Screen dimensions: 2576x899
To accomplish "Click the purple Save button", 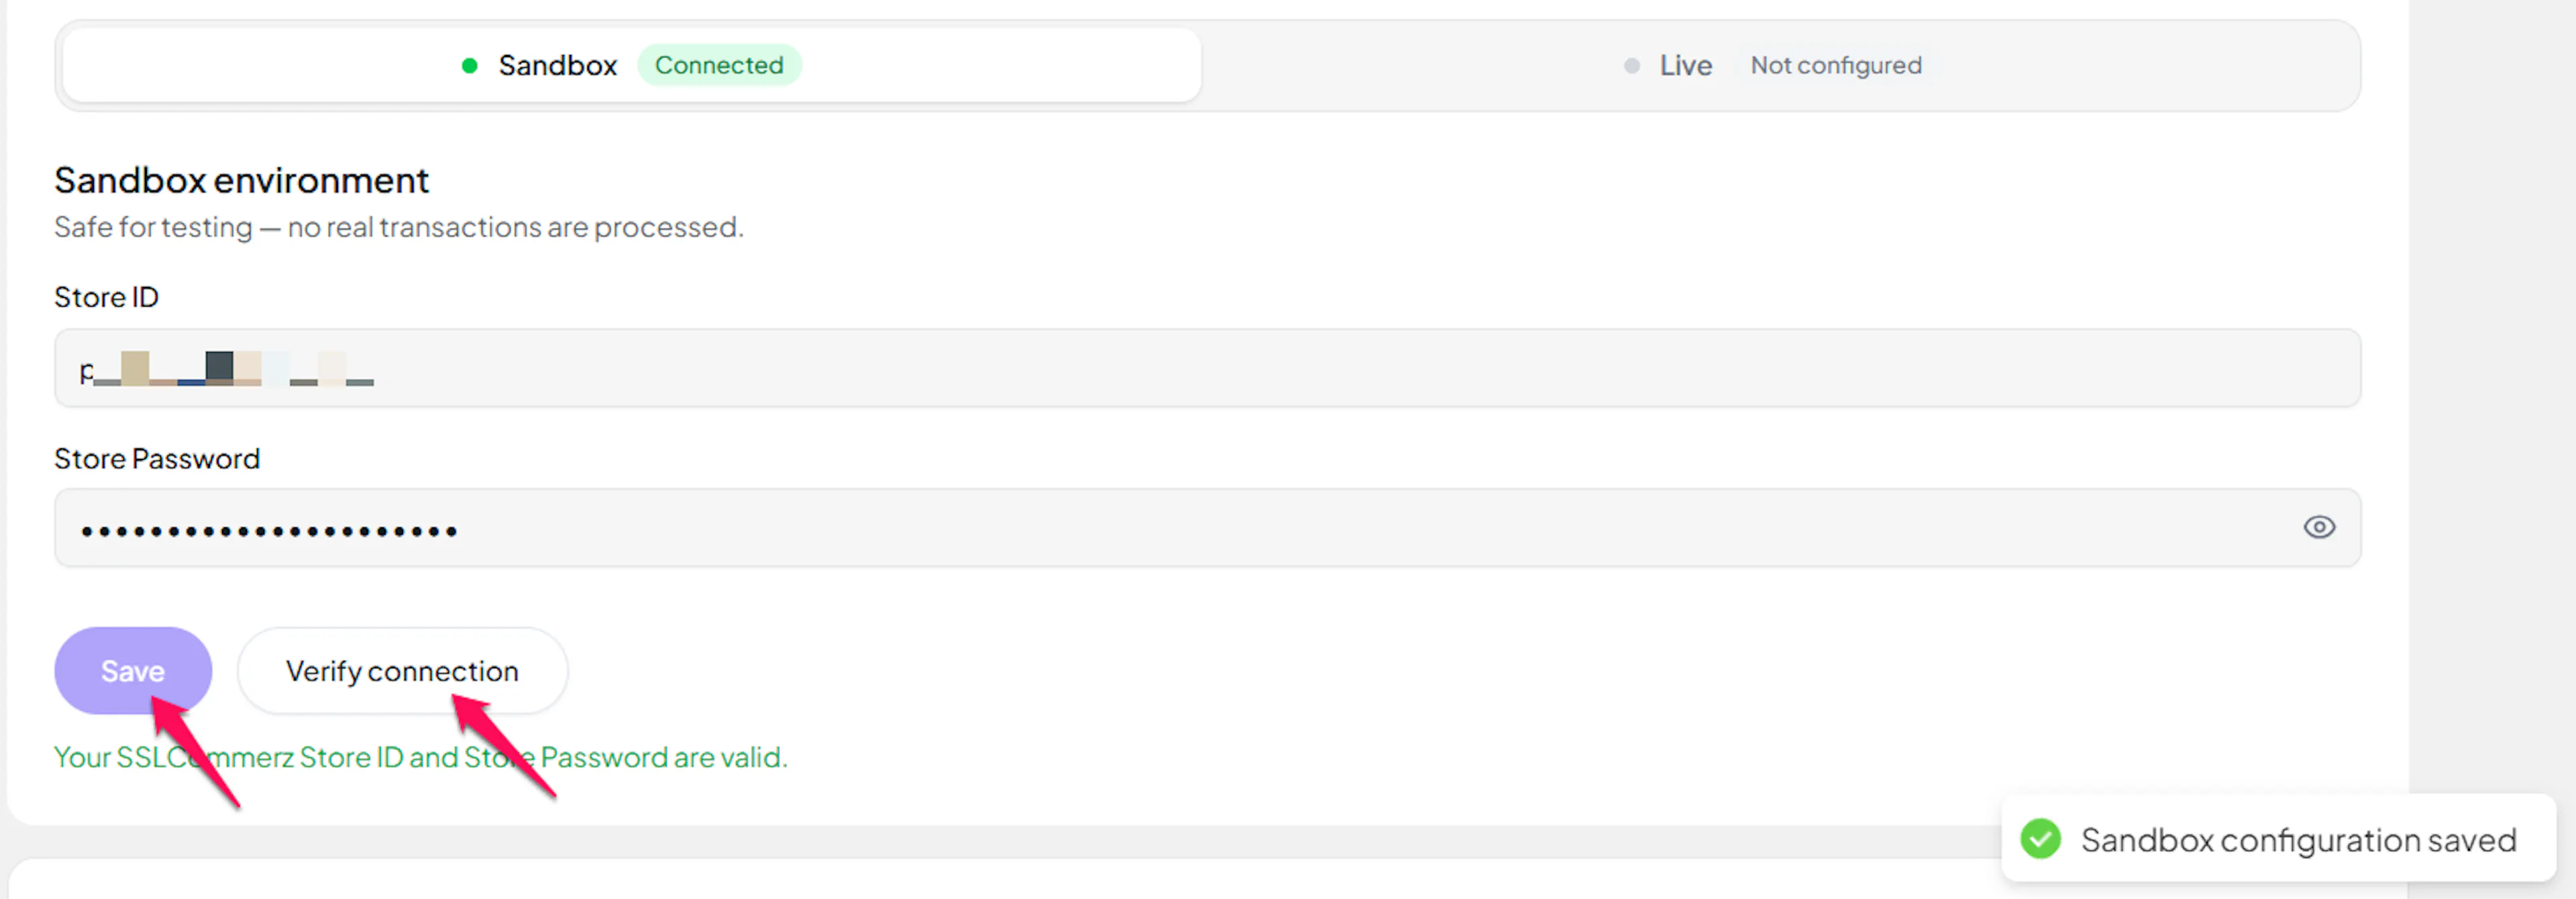I will [x=133, y=671].
